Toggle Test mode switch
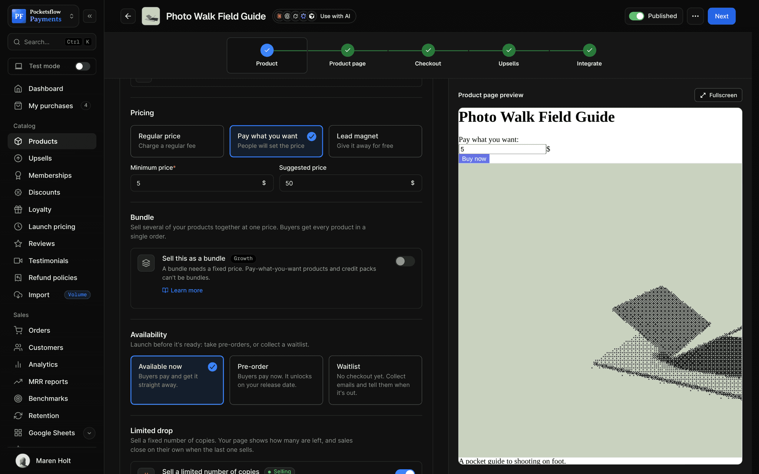759x474 pixels. pos(82,66)
